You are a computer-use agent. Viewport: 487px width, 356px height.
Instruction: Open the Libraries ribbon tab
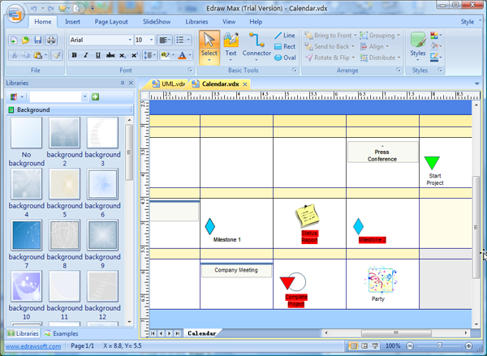coord(196,22)
